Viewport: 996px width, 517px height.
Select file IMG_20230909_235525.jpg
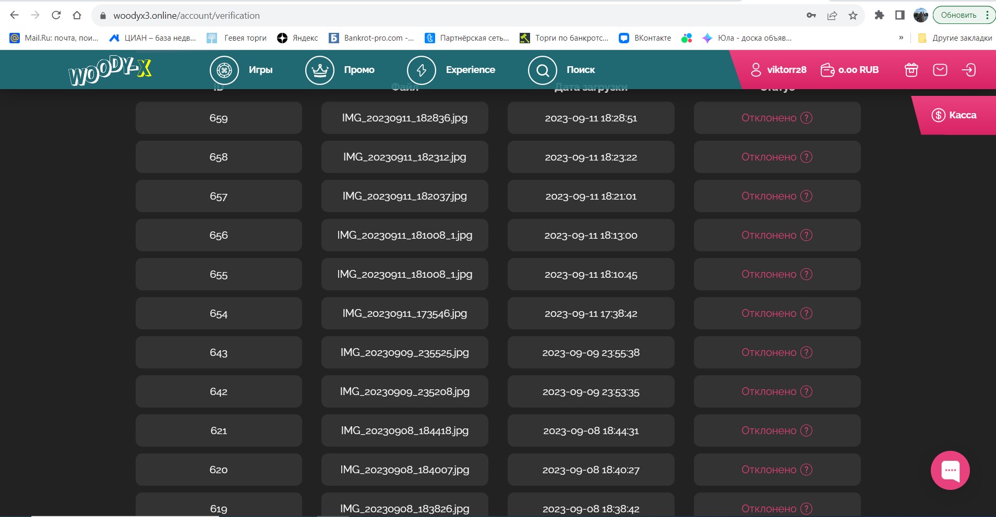coord(405,352)
